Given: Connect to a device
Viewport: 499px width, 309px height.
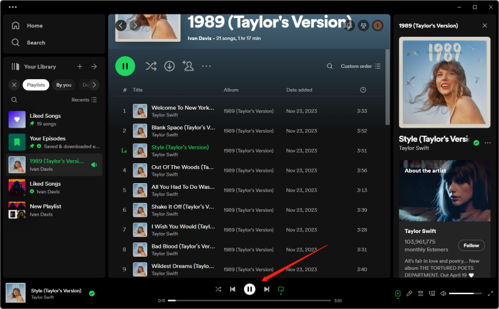Looking at the screenshot, I should (432, 294).
